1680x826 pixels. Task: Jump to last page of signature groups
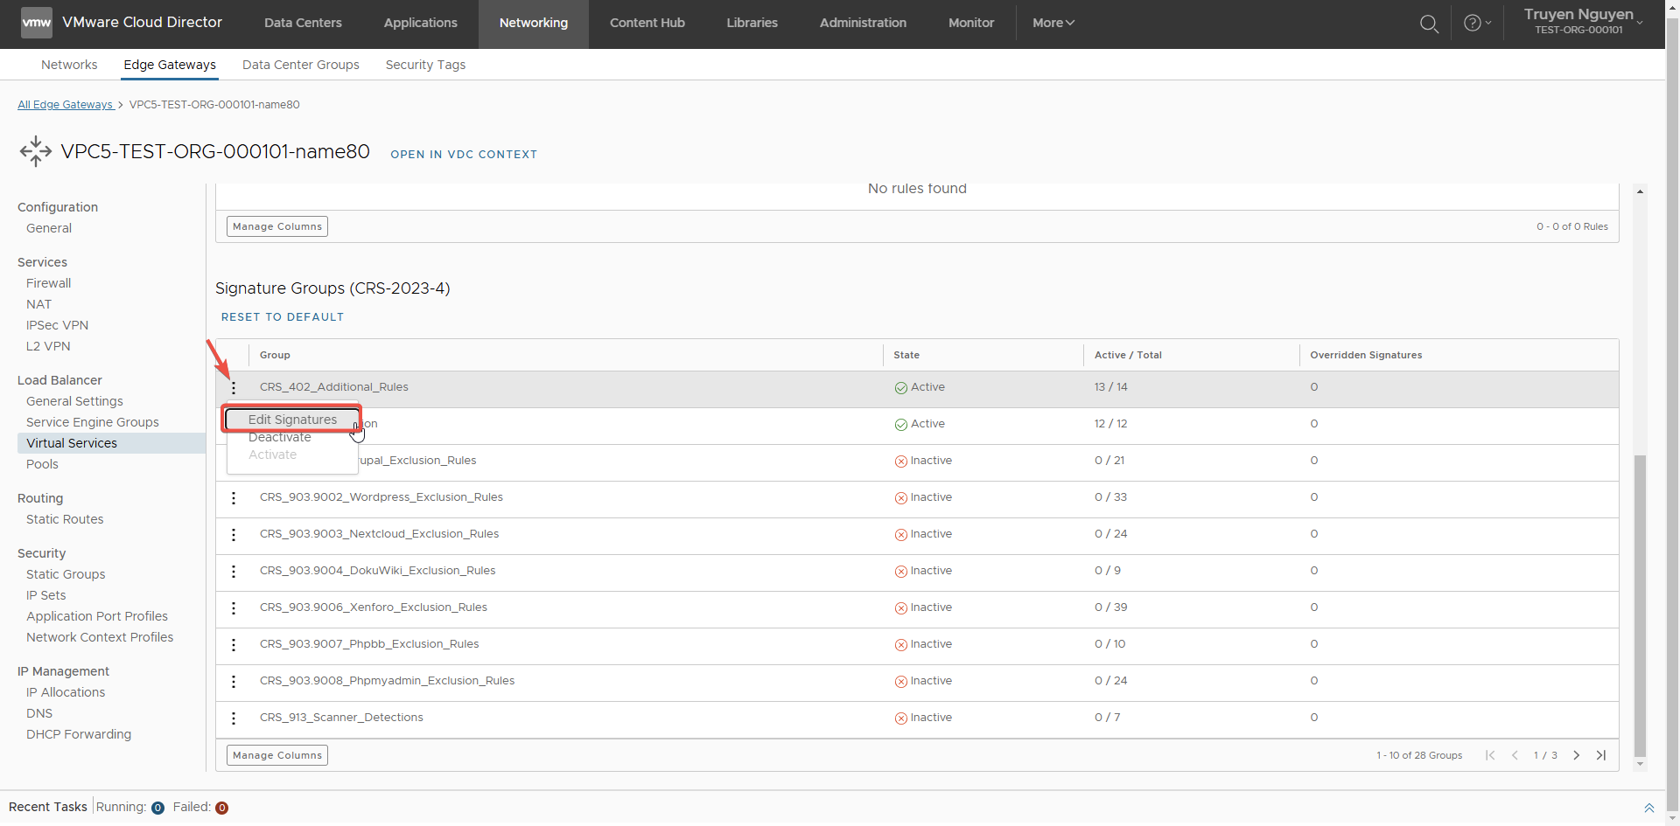(x=1600, y=756)
